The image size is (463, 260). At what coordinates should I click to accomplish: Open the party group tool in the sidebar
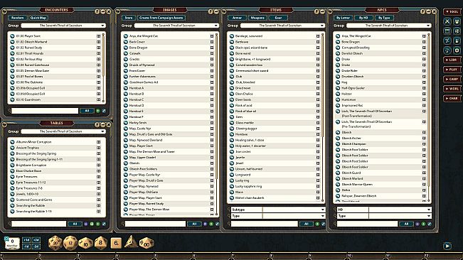[457, 21]
